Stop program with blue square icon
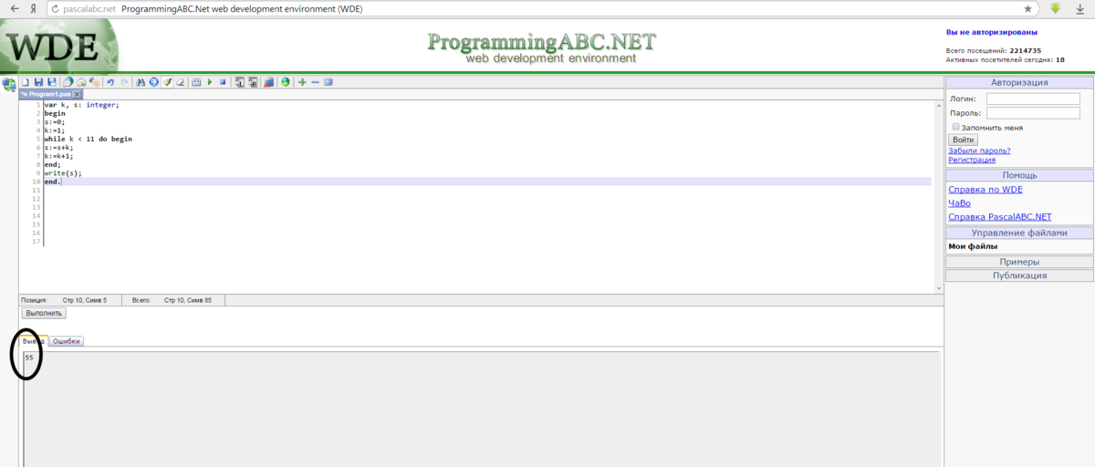1095x467 pixels. pyautogui.click(x=223, y=82)
